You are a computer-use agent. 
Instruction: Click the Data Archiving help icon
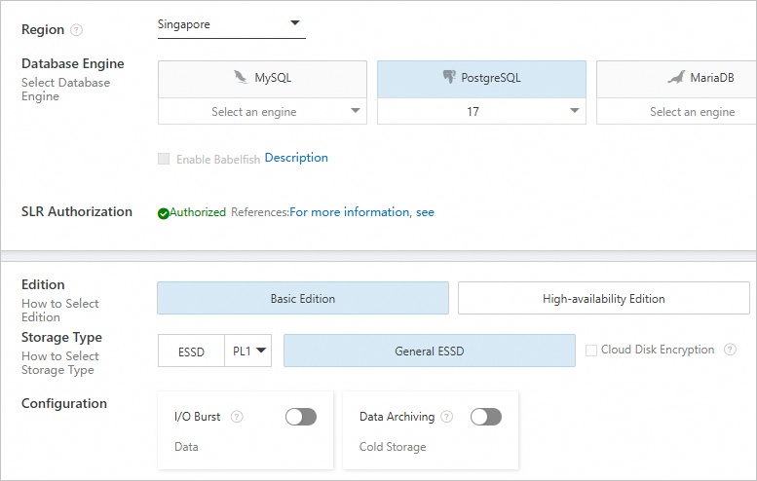pos(447,417)
